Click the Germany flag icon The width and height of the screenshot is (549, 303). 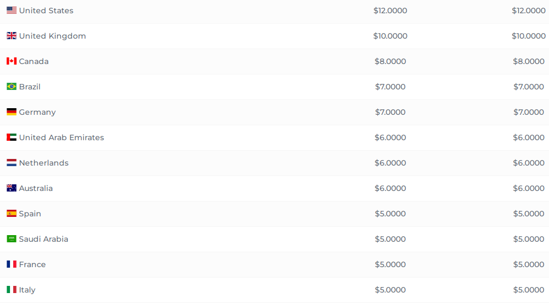coord(12,112)
